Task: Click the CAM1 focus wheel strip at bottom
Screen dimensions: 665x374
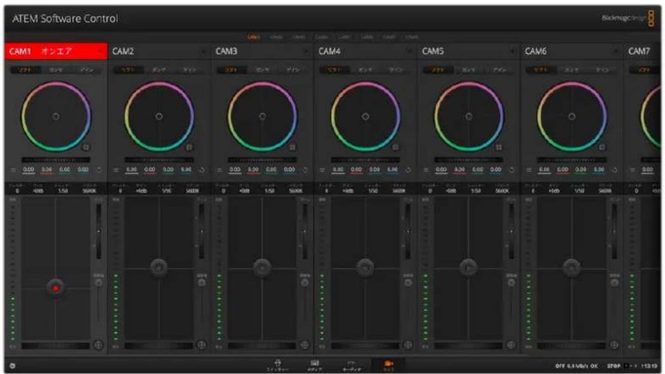Action: click(56, 346)
